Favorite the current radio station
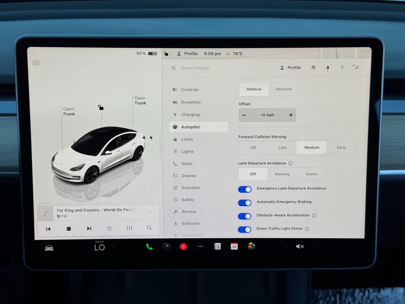The width and height of the screenshot is (405, 304). point(109,229)
